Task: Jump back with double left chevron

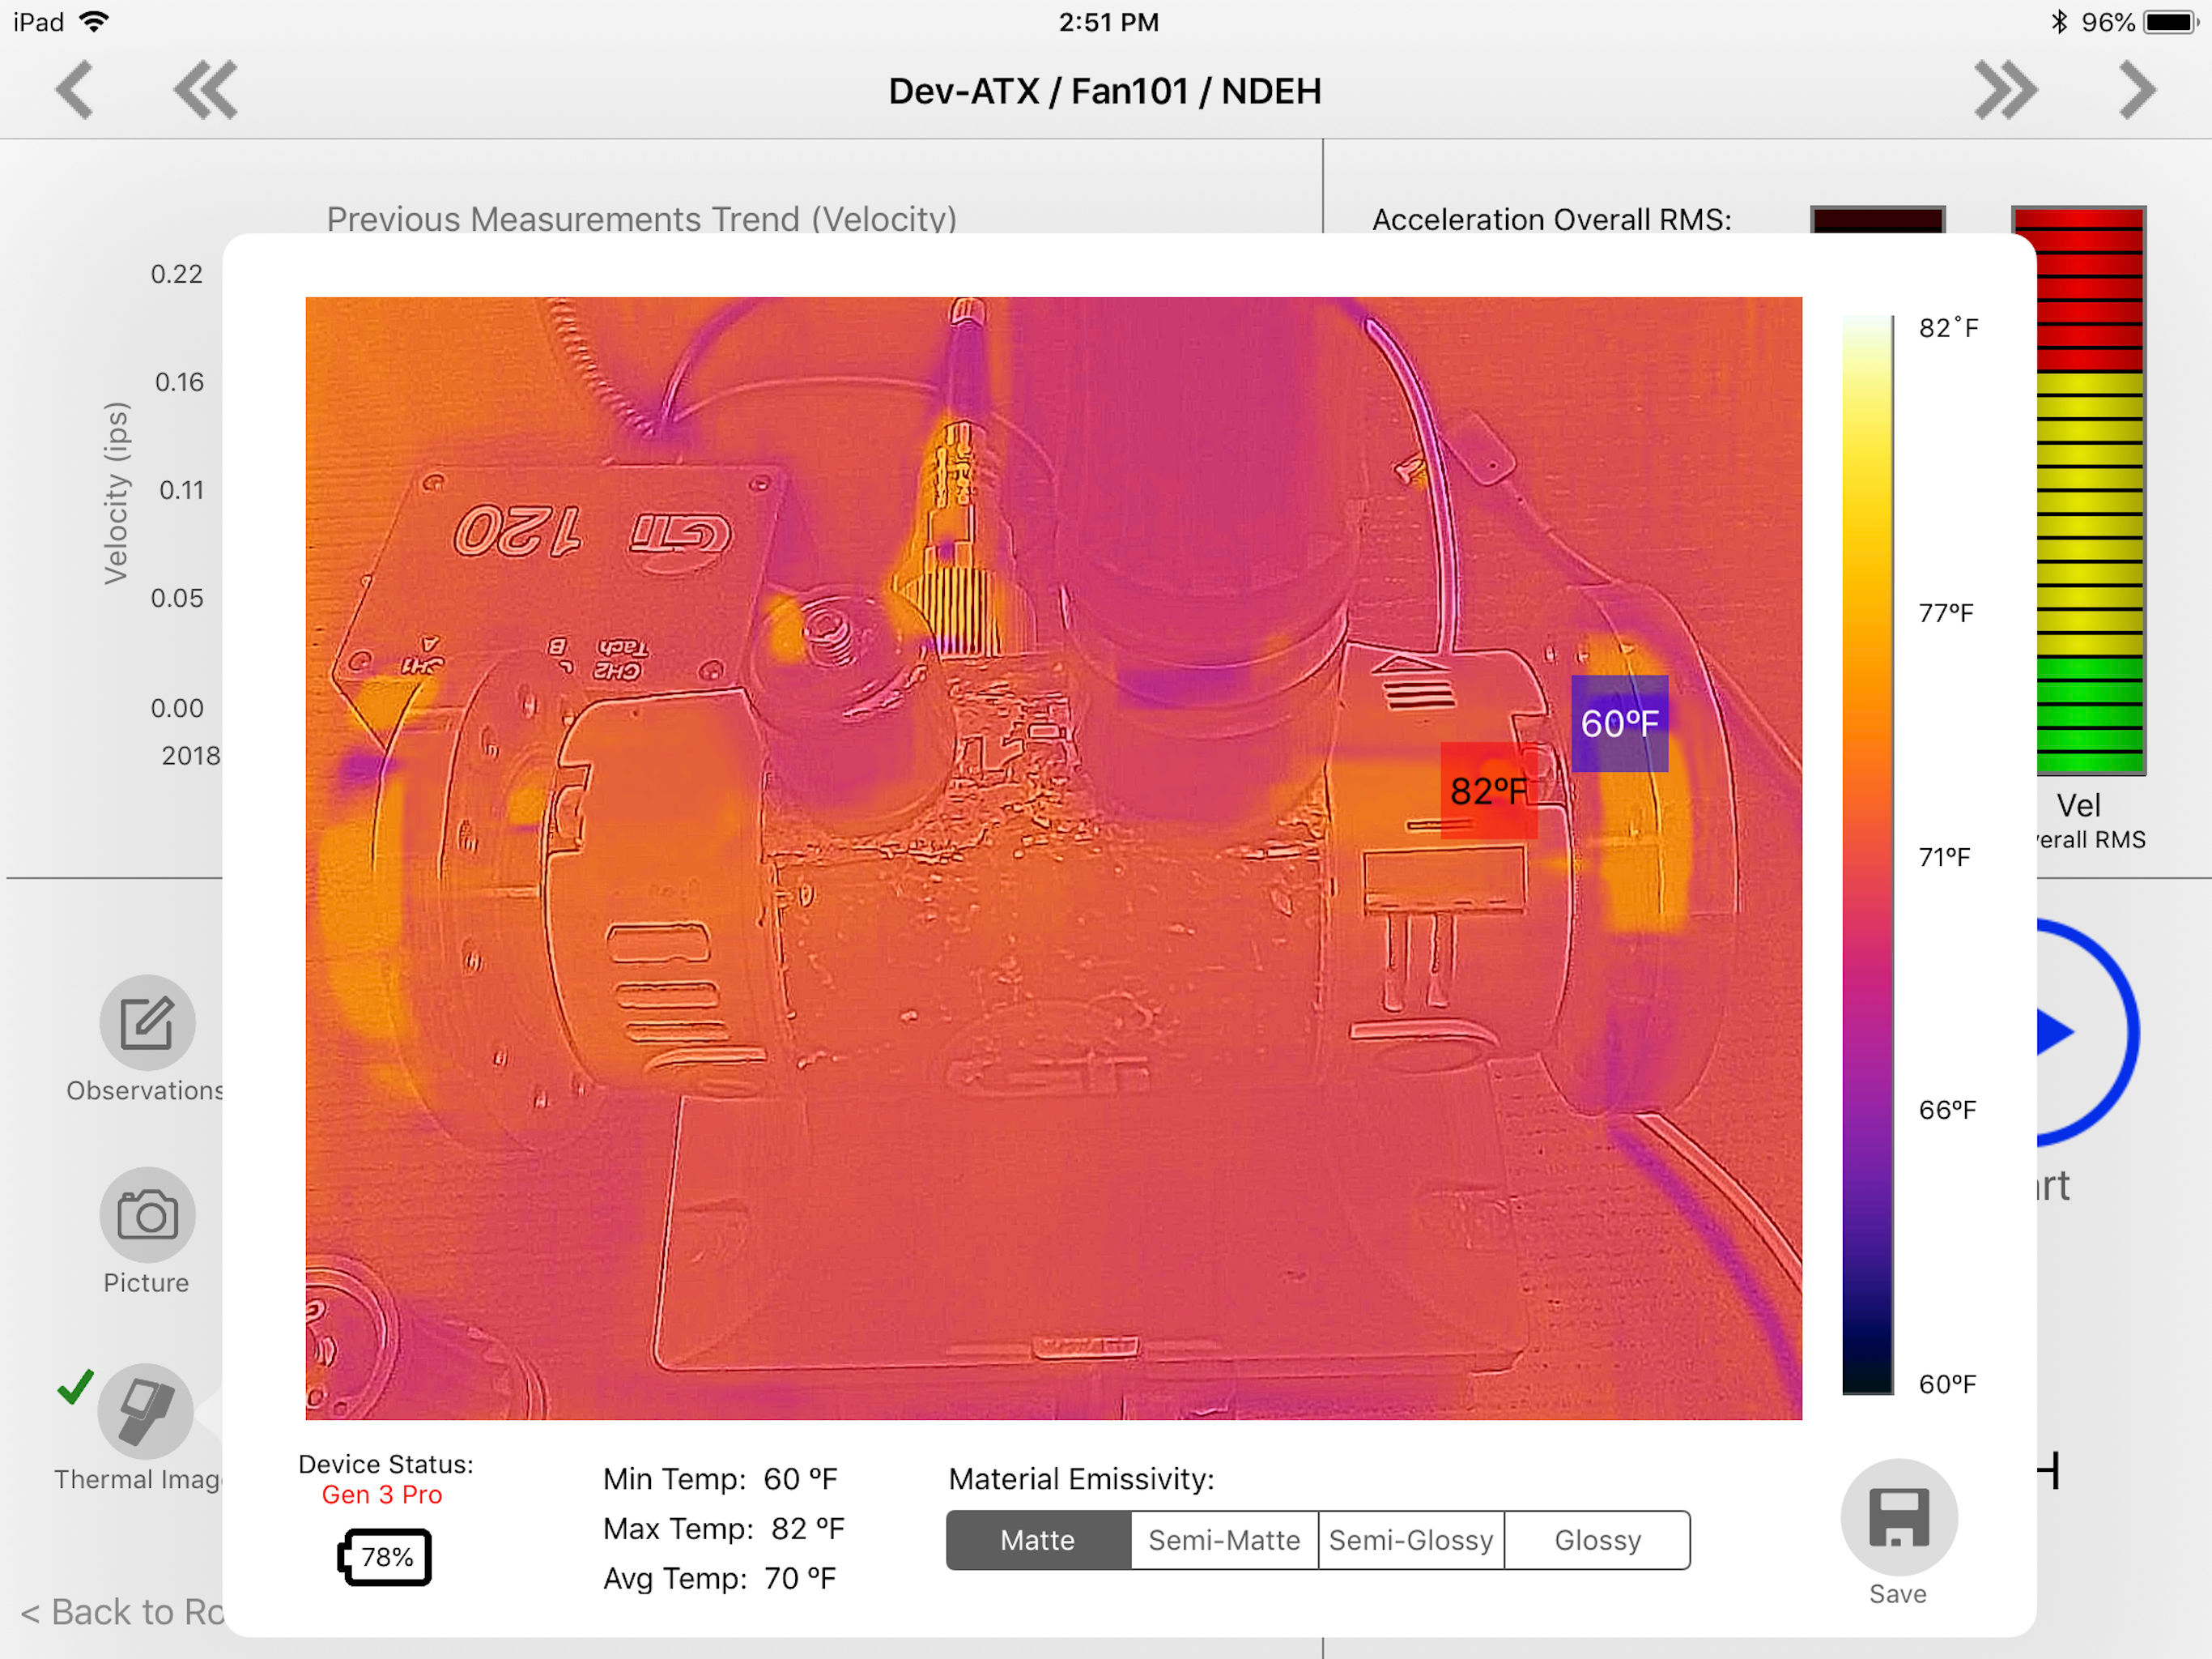Action: pos(205,90)
